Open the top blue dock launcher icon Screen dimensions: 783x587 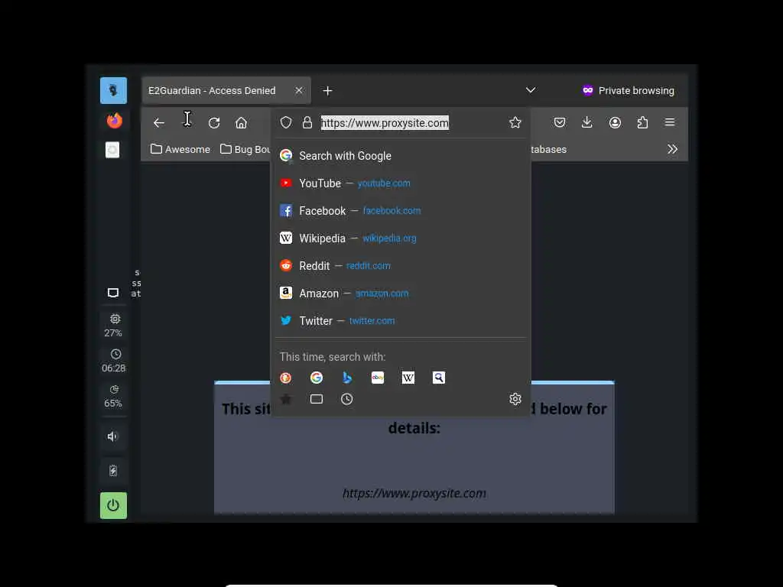(113, 90)
